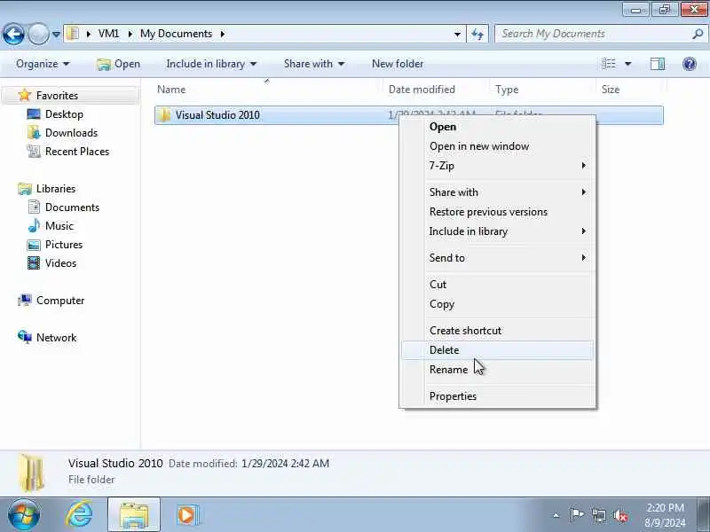
Task: Expand the arrow after My Documents breadcrumb
Action: point(223,34)
